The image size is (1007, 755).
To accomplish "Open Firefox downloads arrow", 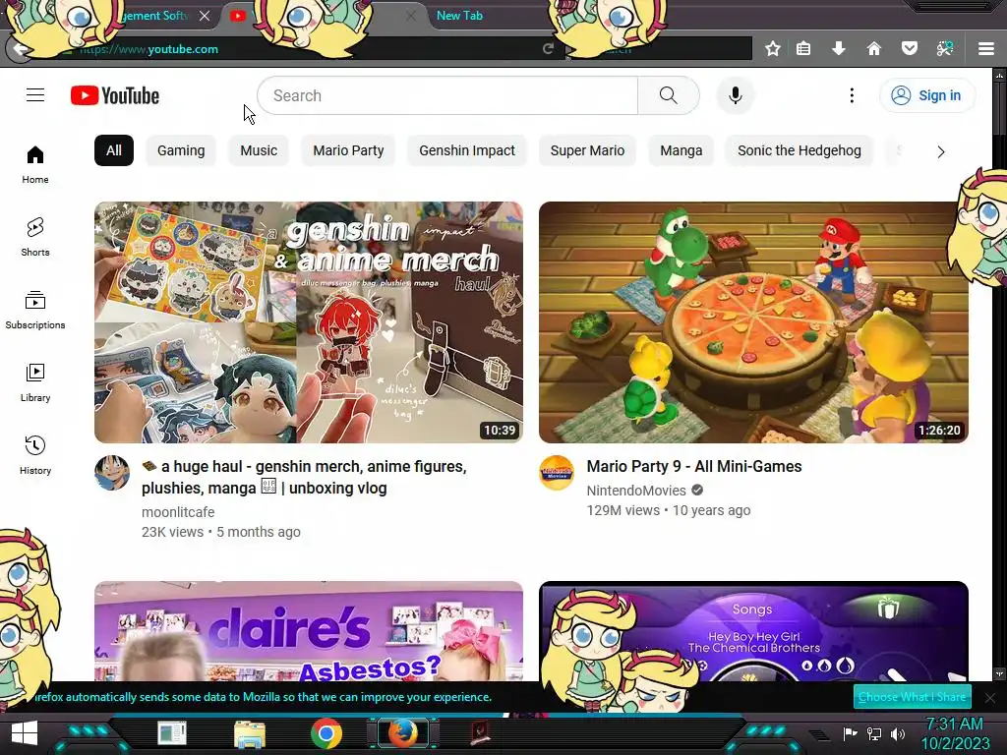I will click(839, 49).
